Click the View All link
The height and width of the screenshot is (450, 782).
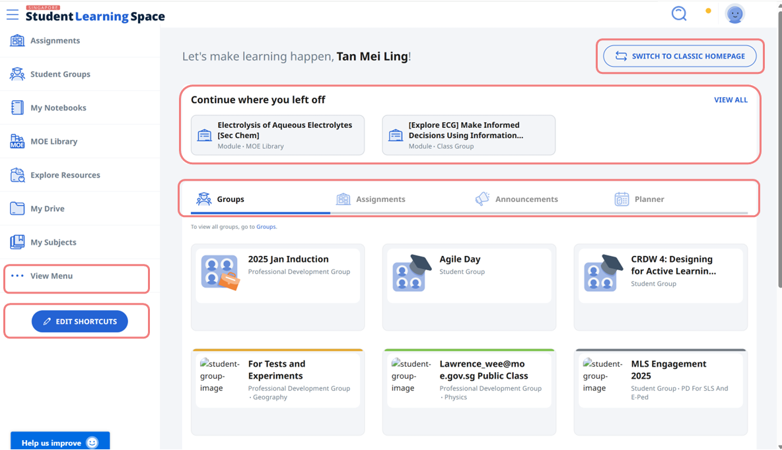[730, 100]
